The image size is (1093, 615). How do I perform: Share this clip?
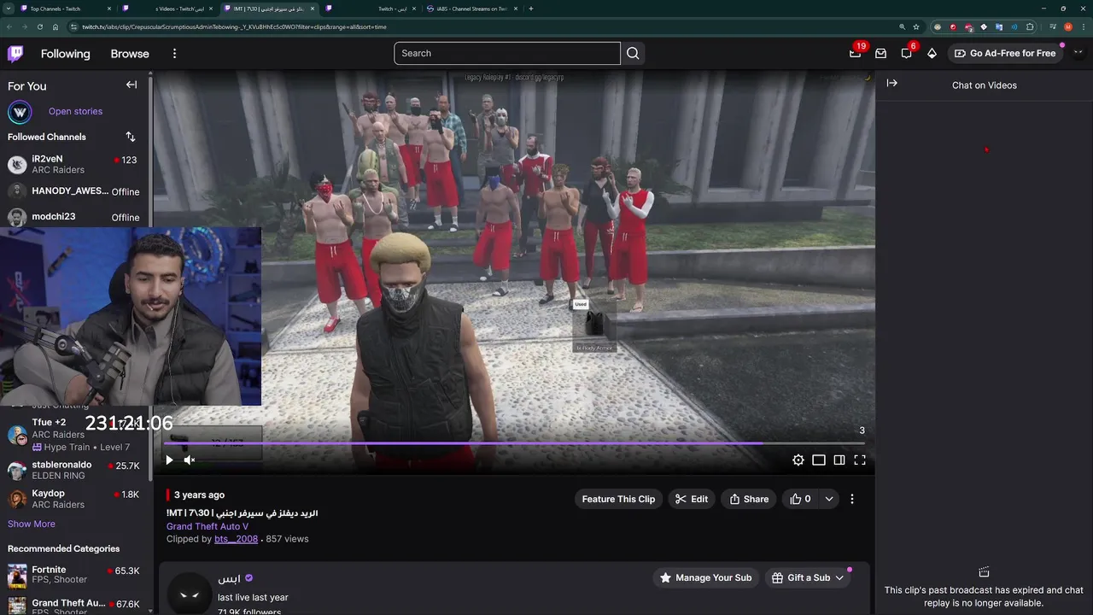749,499
